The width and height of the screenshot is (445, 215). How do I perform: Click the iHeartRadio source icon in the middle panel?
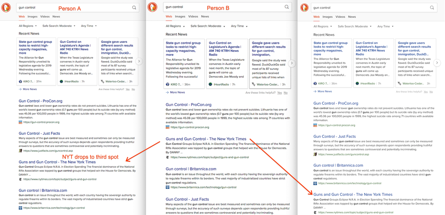(x=210, y=84)
